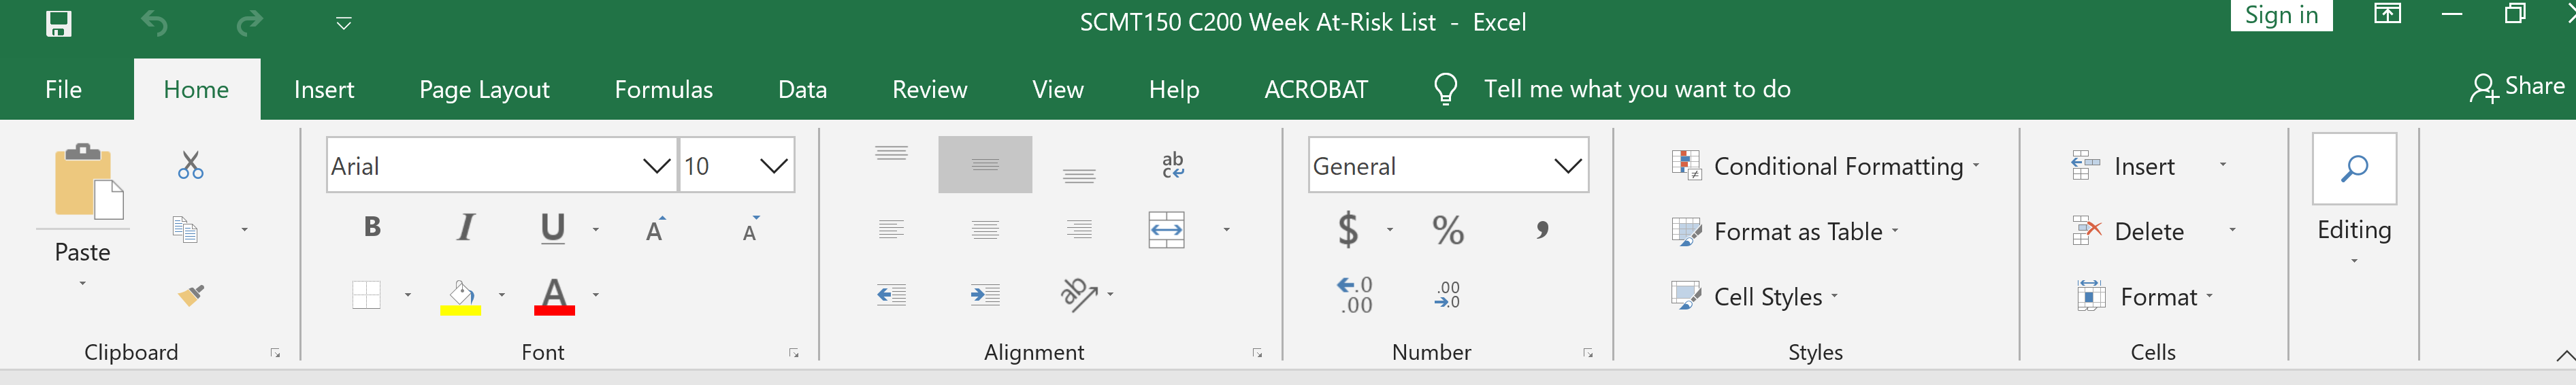Click the Wrap Text icon

[1173, 165]
